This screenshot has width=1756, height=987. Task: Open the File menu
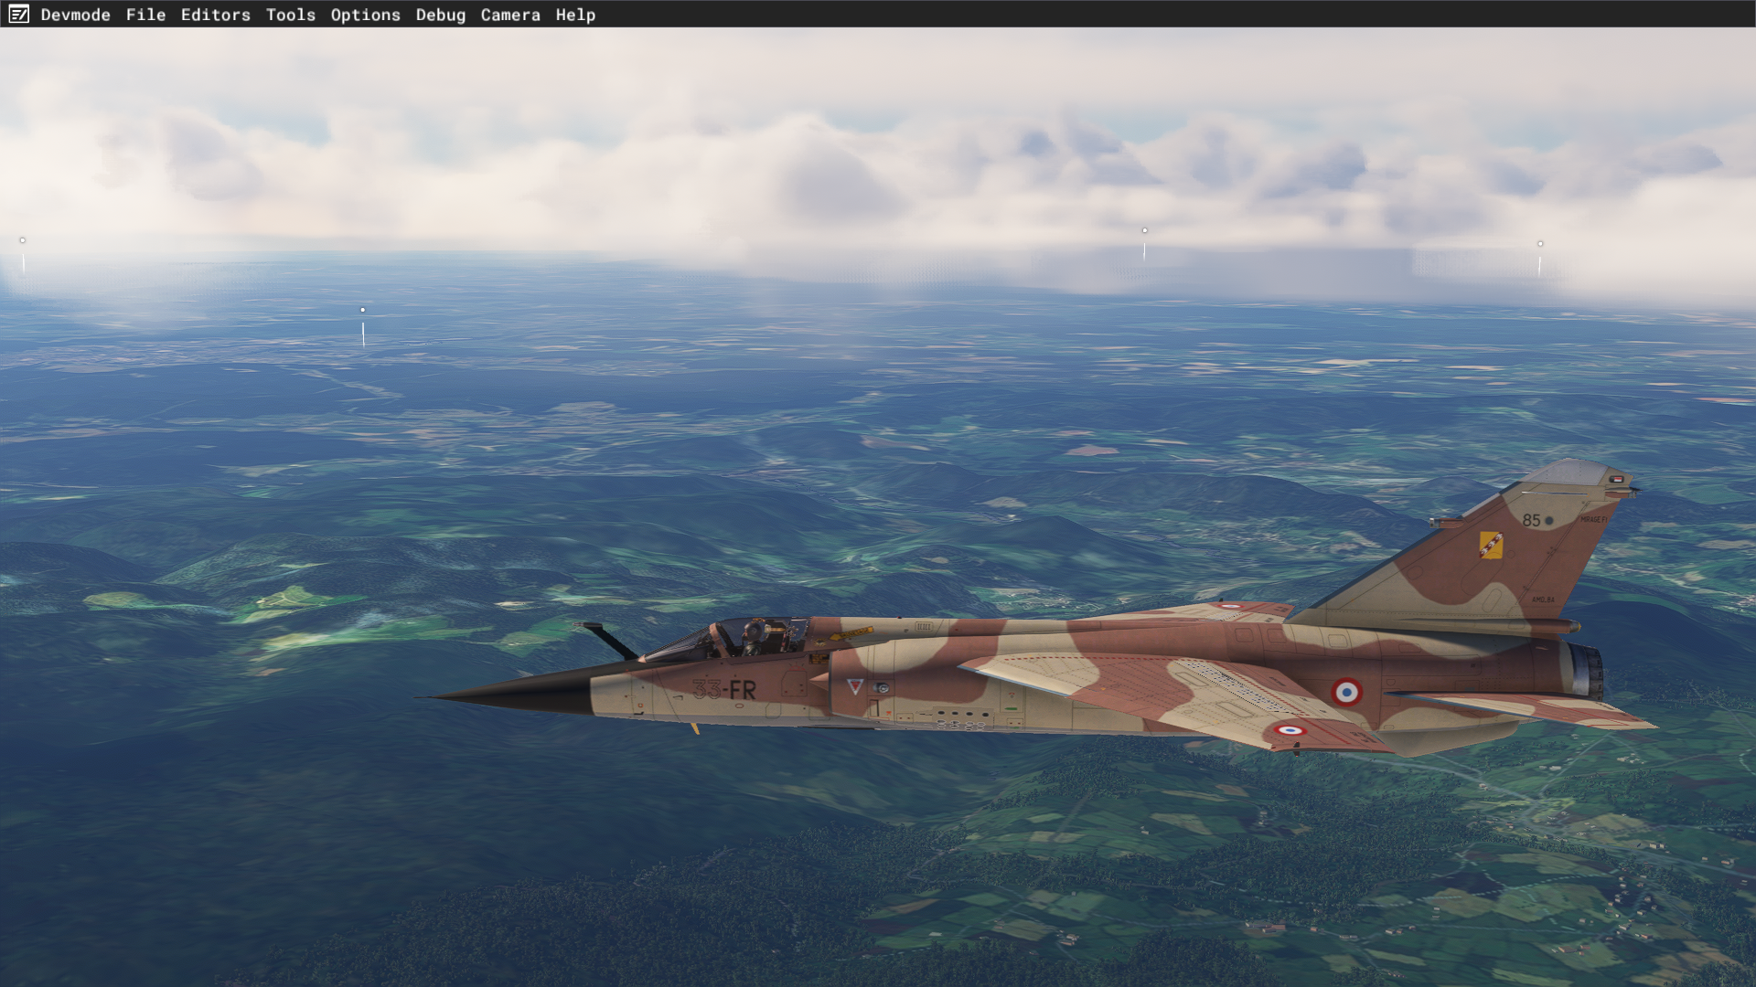click(145, 15)
